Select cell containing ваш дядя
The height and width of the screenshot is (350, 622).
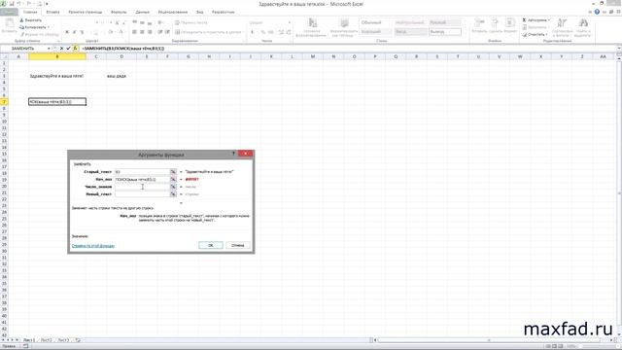point(121,76)
